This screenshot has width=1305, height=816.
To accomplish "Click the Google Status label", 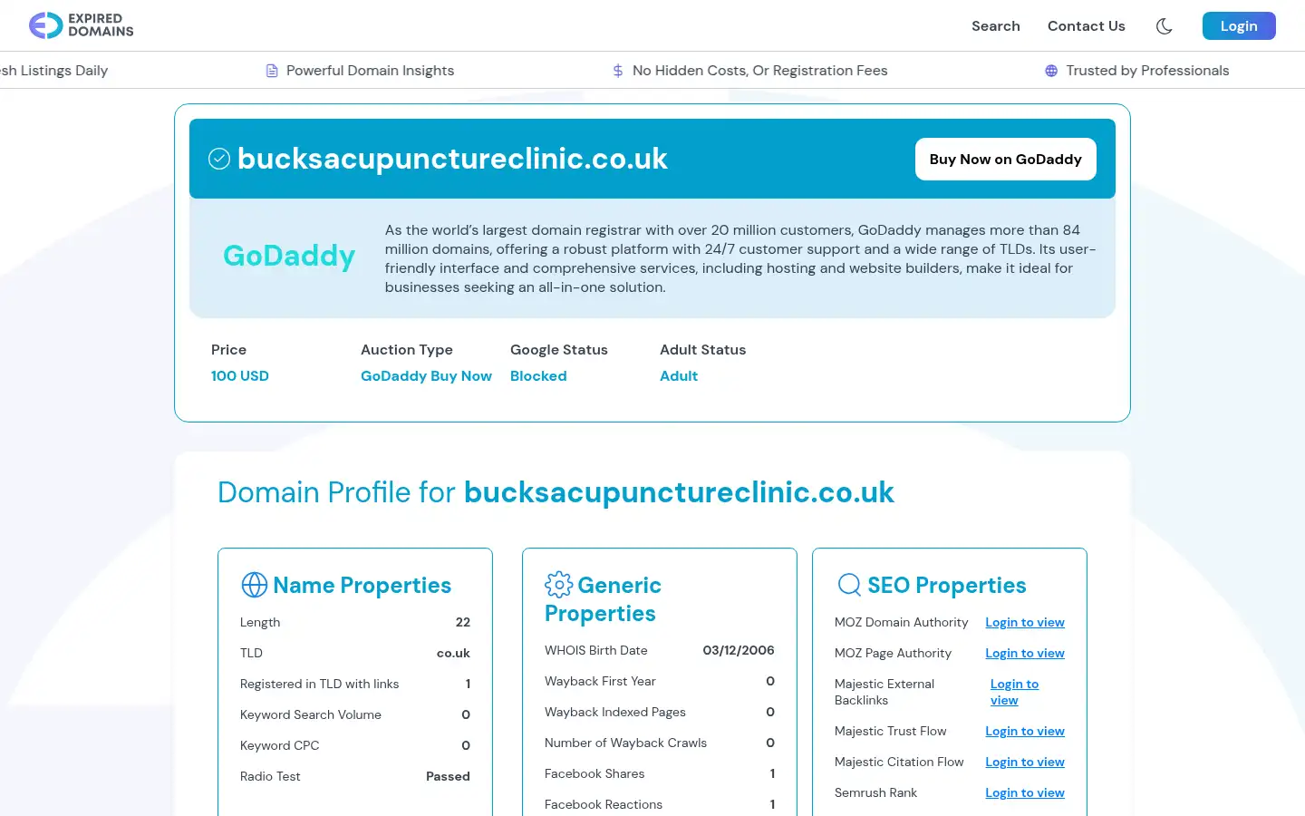I will pyautogui.click(x=559, y=349).
